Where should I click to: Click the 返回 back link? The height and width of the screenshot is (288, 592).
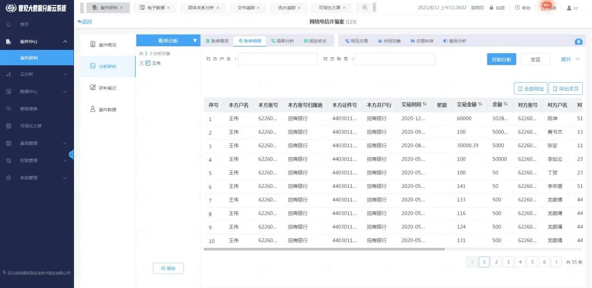pyautogui.click(x=84, y=22)
